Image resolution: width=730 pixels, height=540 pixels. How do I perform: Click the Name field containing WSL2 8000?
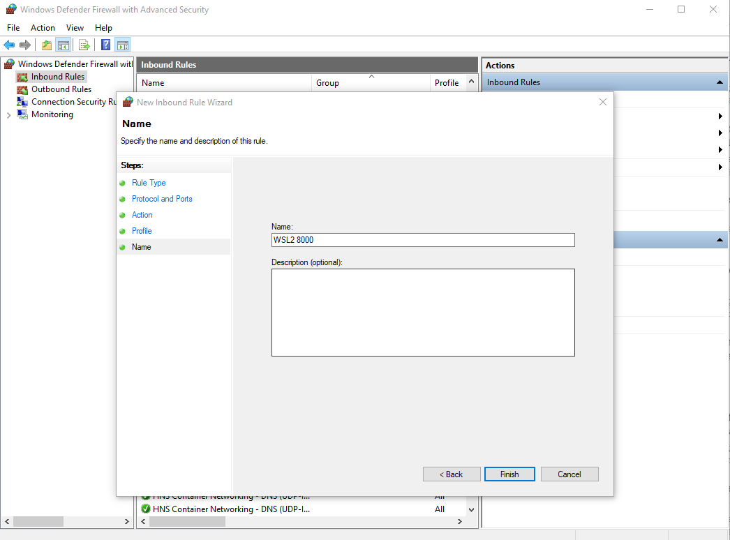click(422, 240)
